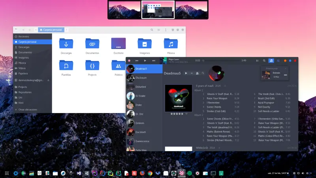Select Disturbed in the artist list

tap(144, 87)
